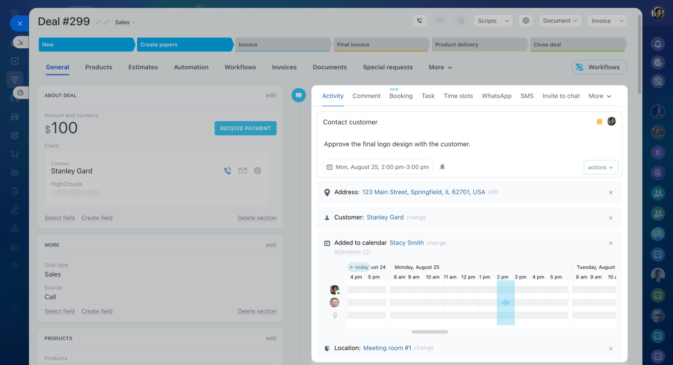This screenshot has height=365, width=673.
Task: Open the actions dropdown in activity
Action: click(x=601, y=167)
